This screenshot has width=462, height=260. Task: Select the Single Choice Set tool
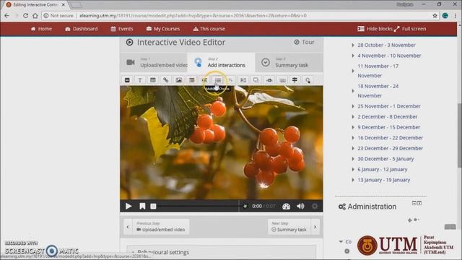(x=205, y=80)
